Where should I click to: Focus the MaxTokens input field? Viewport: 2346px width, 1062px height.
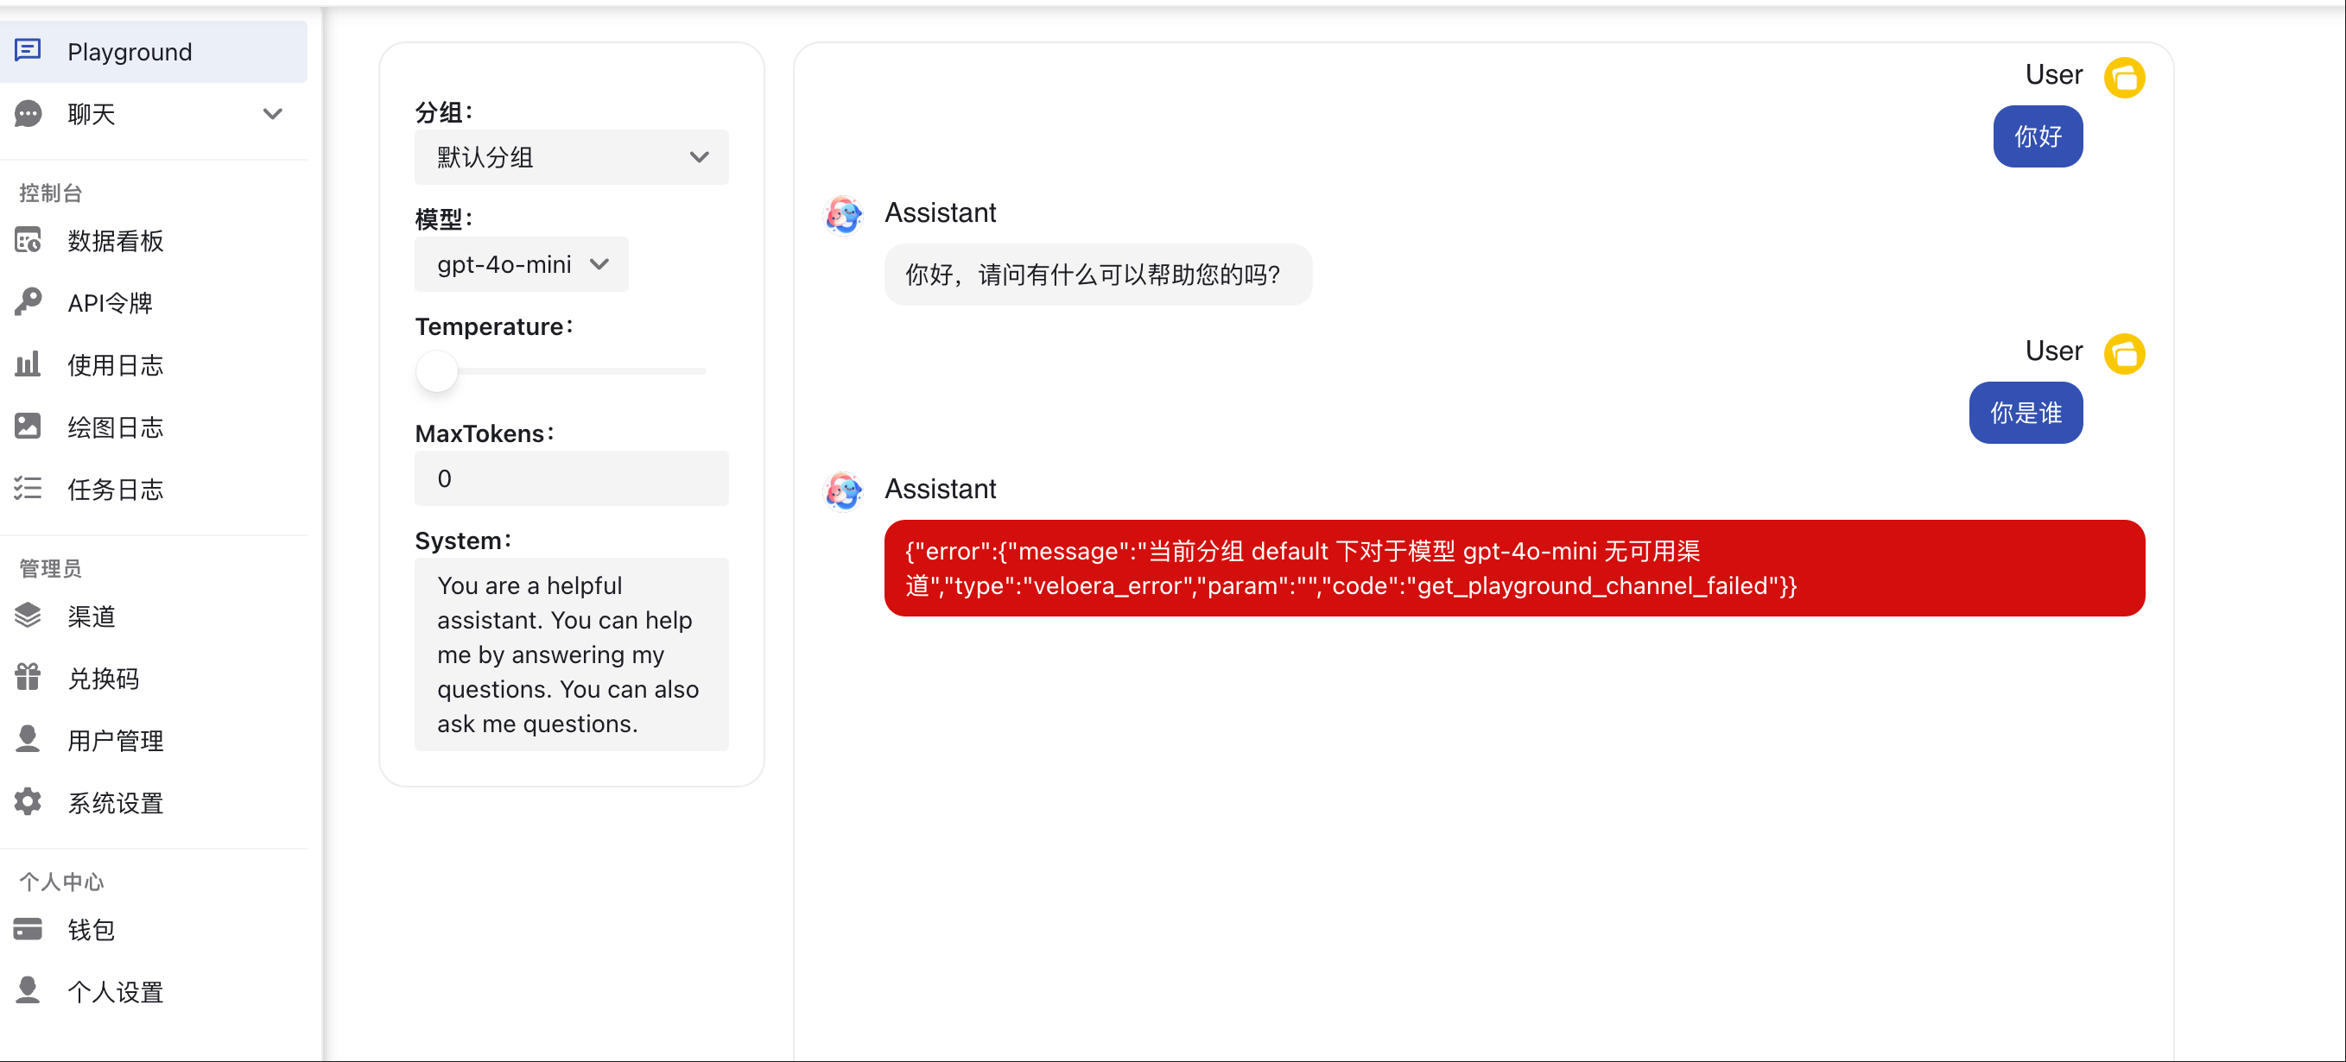571,478
